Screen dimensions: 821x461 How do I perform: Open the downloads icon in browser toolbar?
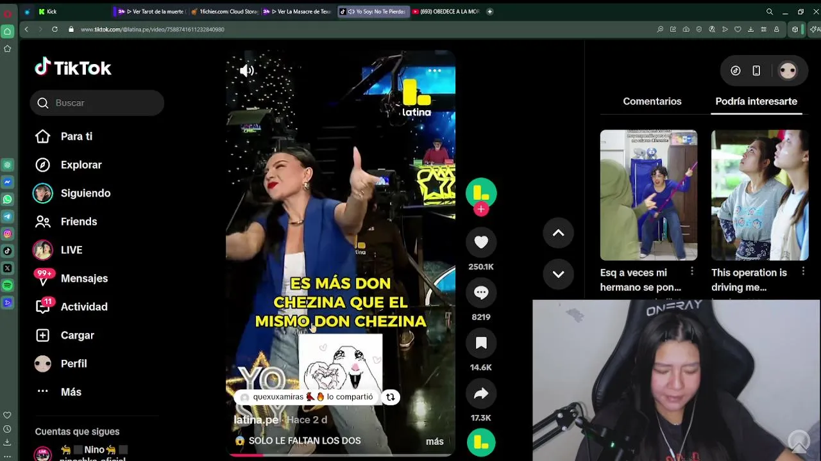(x=750, y=29)
